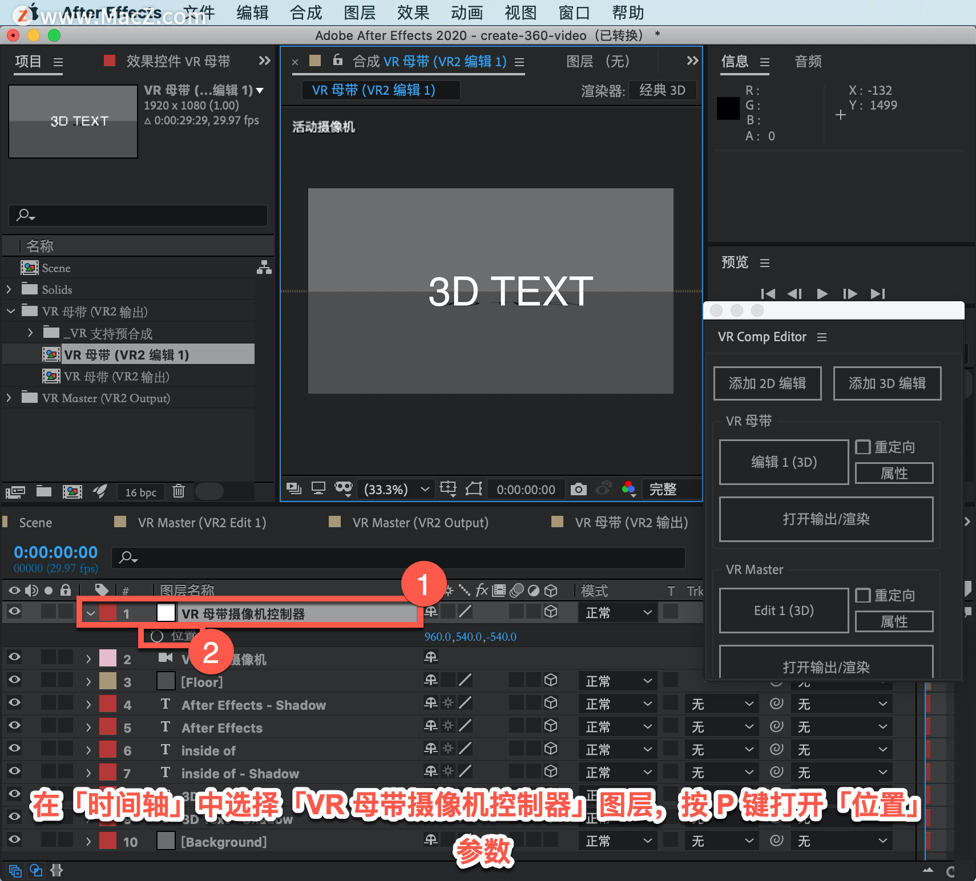
Task: Click the play button in Preview panel
Action: [x=822, y=293]
